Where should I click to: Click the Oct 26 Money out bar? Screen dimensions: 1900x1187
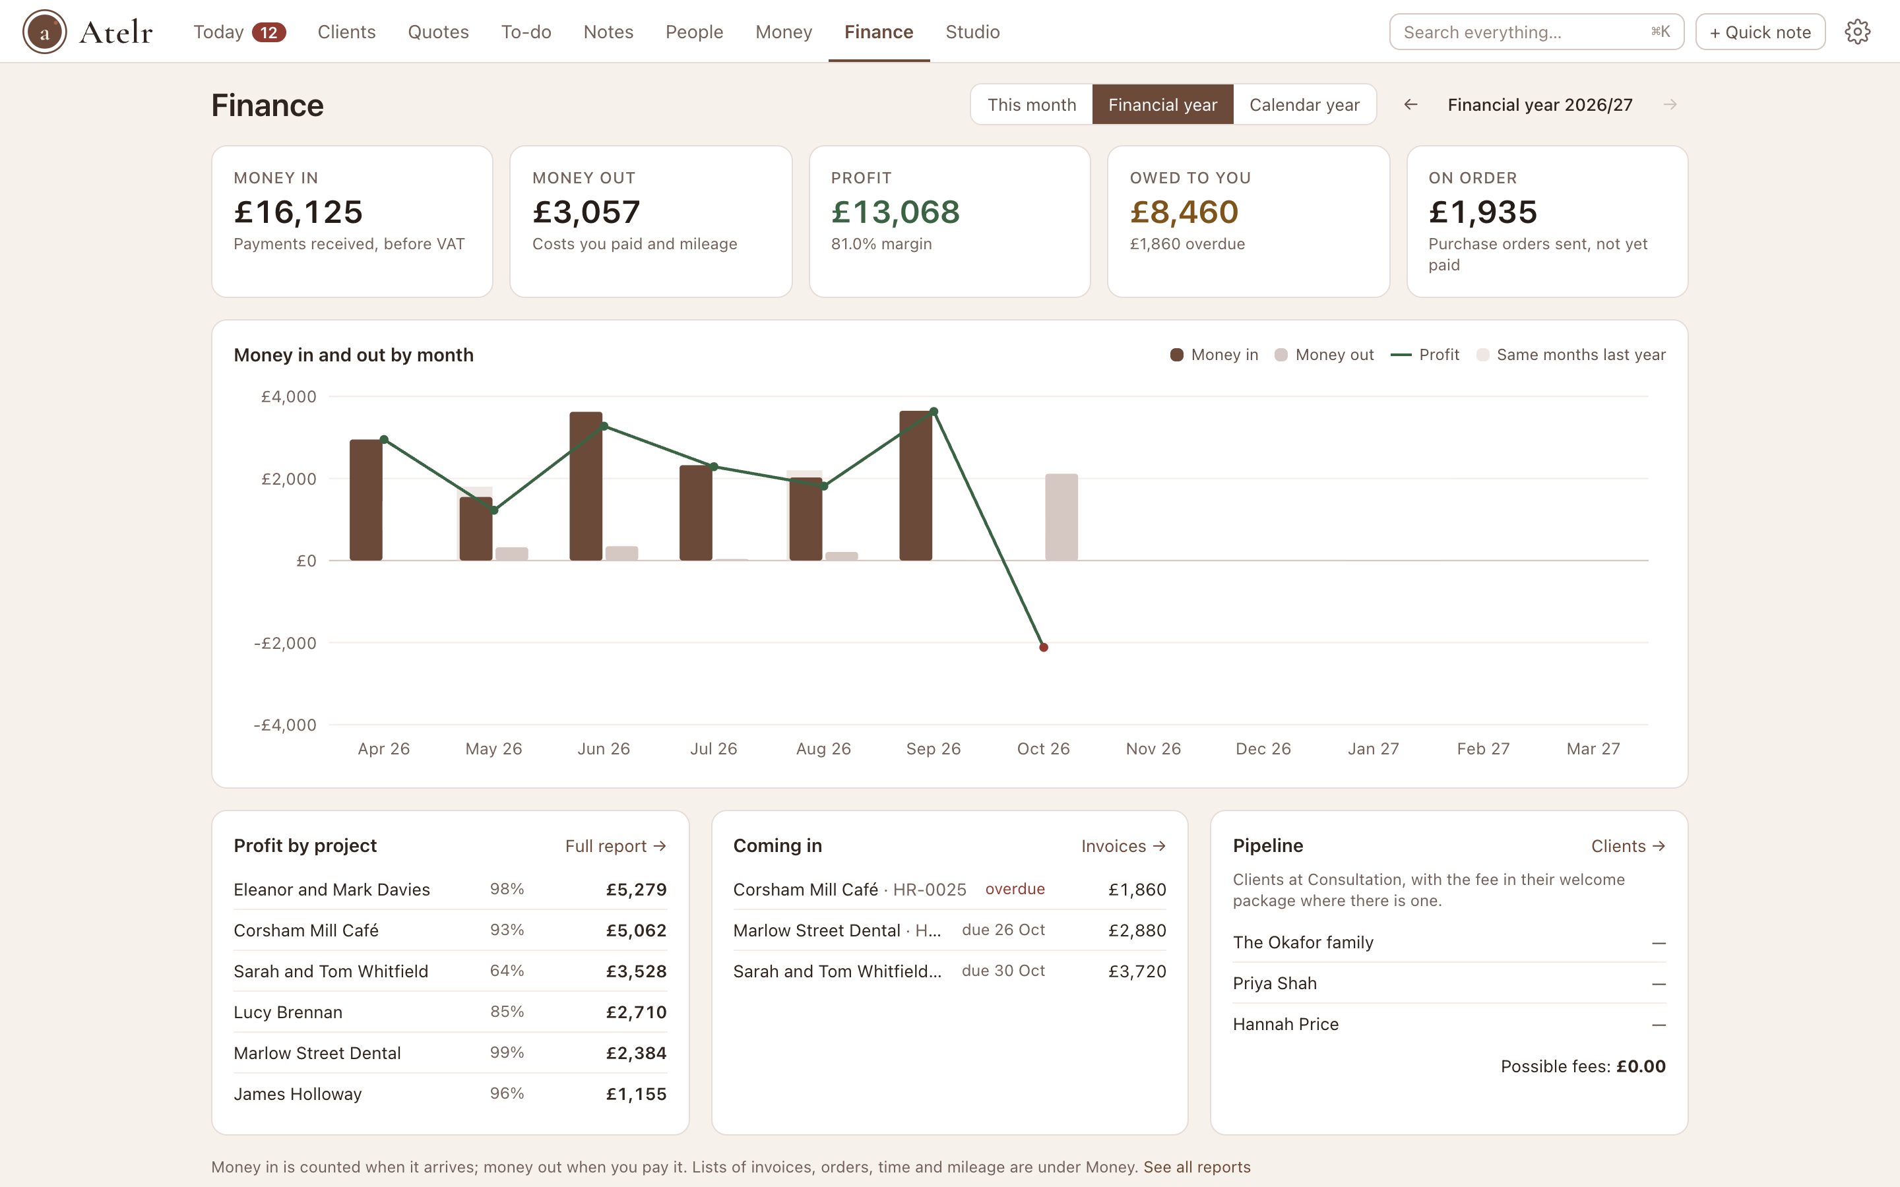click(1061, 516)
